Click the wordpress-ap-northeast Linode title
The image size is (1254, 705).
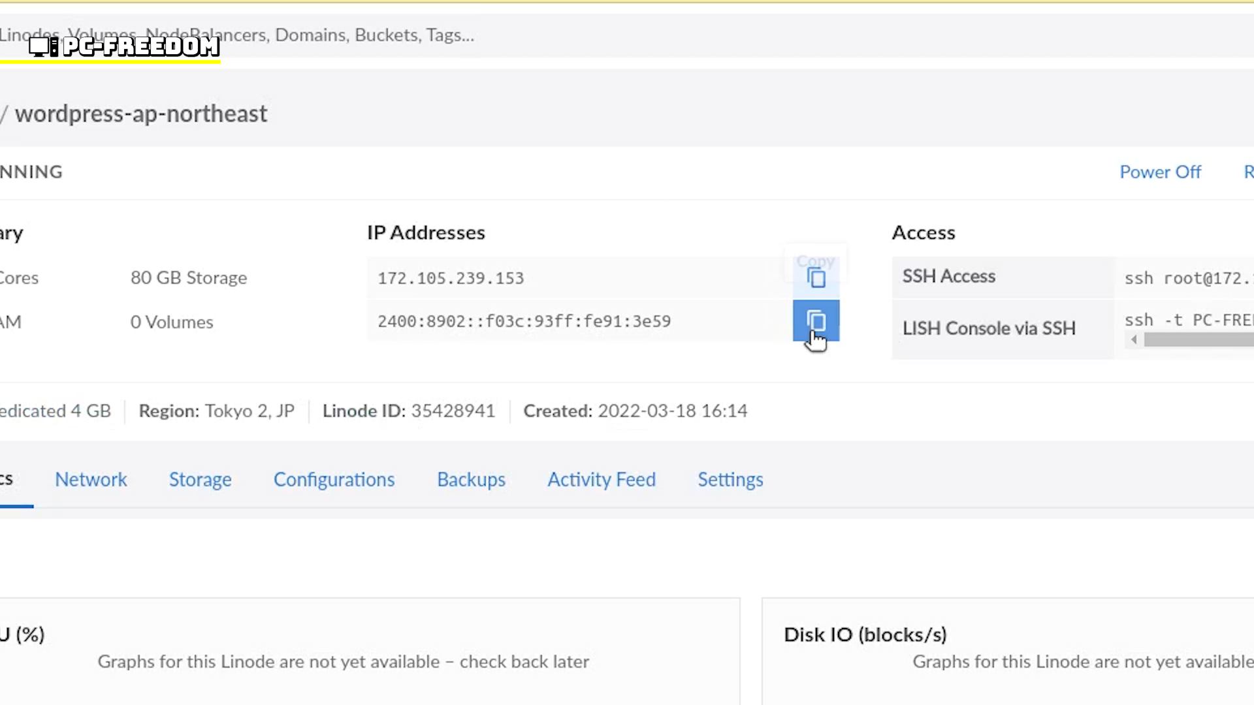click(141, 114)
